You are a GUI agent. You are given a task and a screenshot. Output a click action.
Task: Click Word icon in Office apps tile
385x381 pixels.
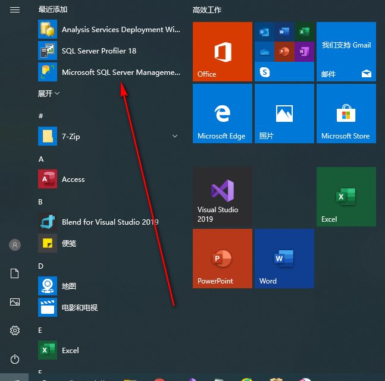click(284, 32)
